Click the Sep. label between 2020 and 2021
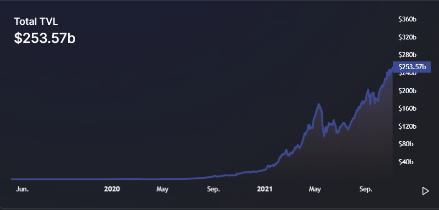Viewport: 439px width, 210px height. click(214, 189)
